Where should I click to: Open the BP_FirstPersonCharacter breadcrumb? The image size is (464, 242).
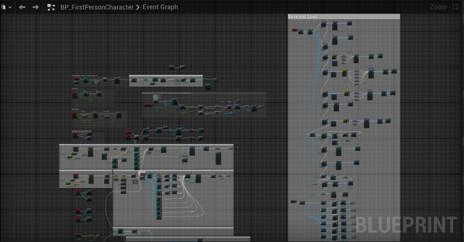(97, 7)
